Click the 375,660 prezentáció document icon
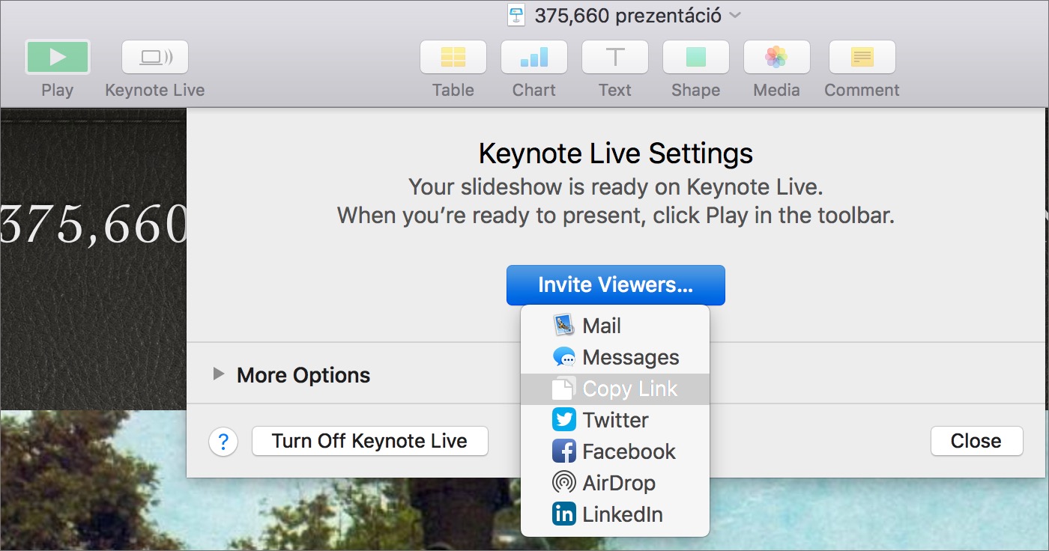This screenshot has height=551, width=1049. click(516, 15)
